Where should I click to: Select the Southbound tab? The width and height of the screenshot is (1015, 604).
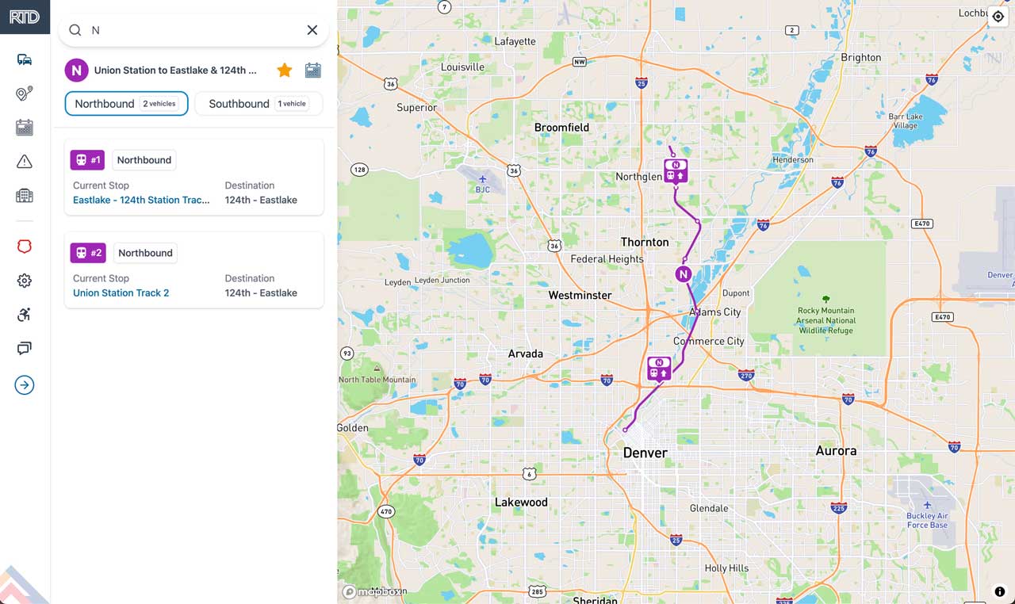259,104
